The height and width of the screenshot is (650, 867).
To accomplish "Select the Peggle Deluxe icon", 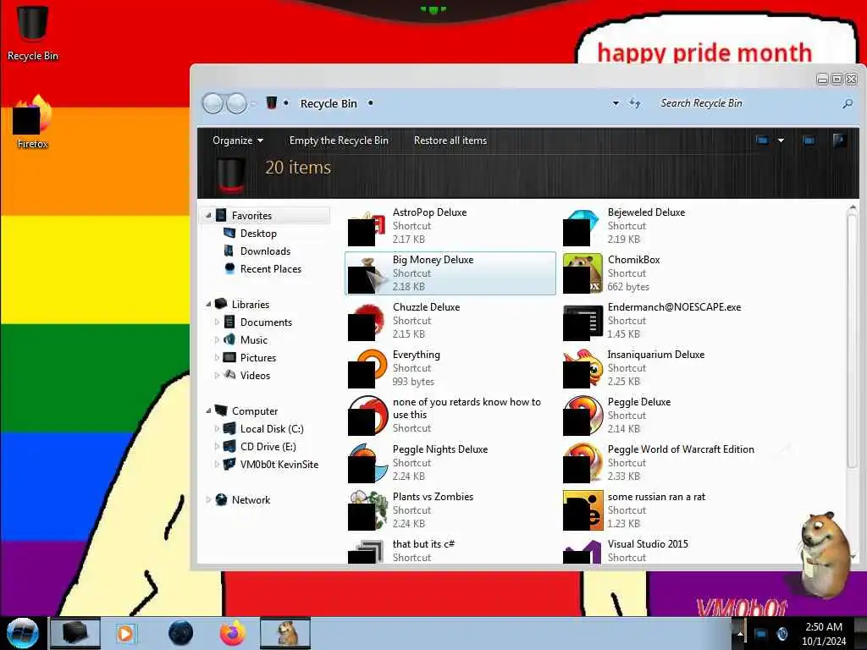I will pyautogui.click(x=583, y=416).
